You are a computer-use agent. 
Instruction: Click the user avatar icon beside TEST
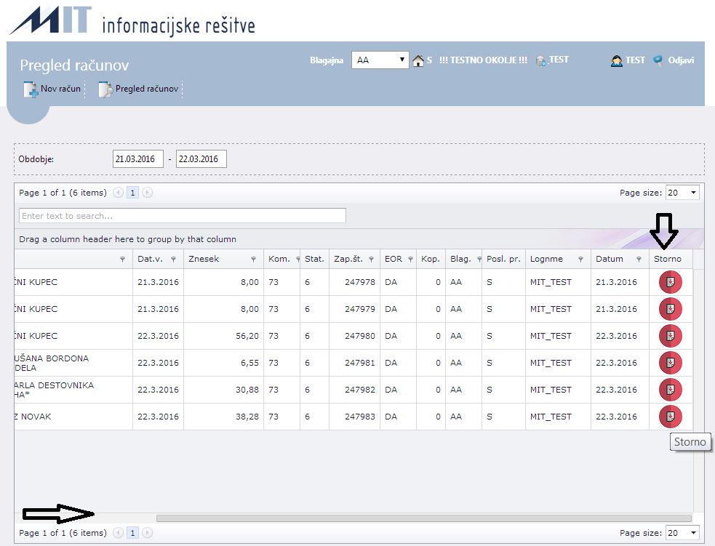tap(617, 60)
